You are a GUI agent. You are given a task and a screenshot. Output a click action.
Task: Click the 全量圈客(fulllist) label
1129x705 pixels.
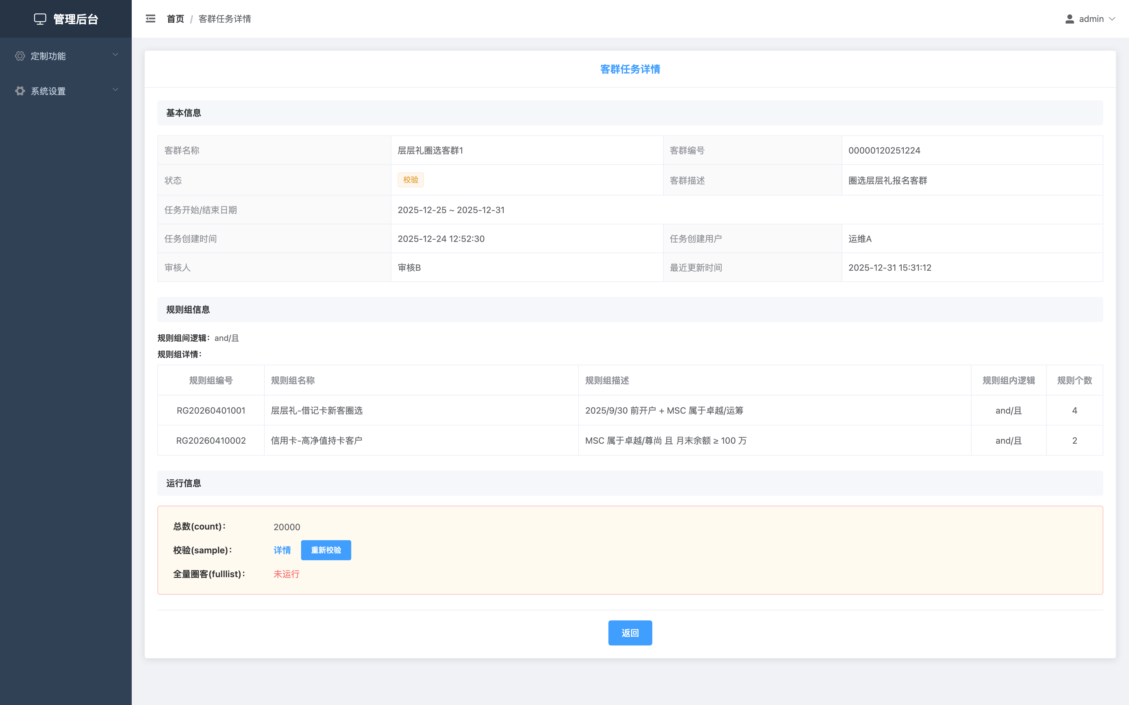[209, 574]
